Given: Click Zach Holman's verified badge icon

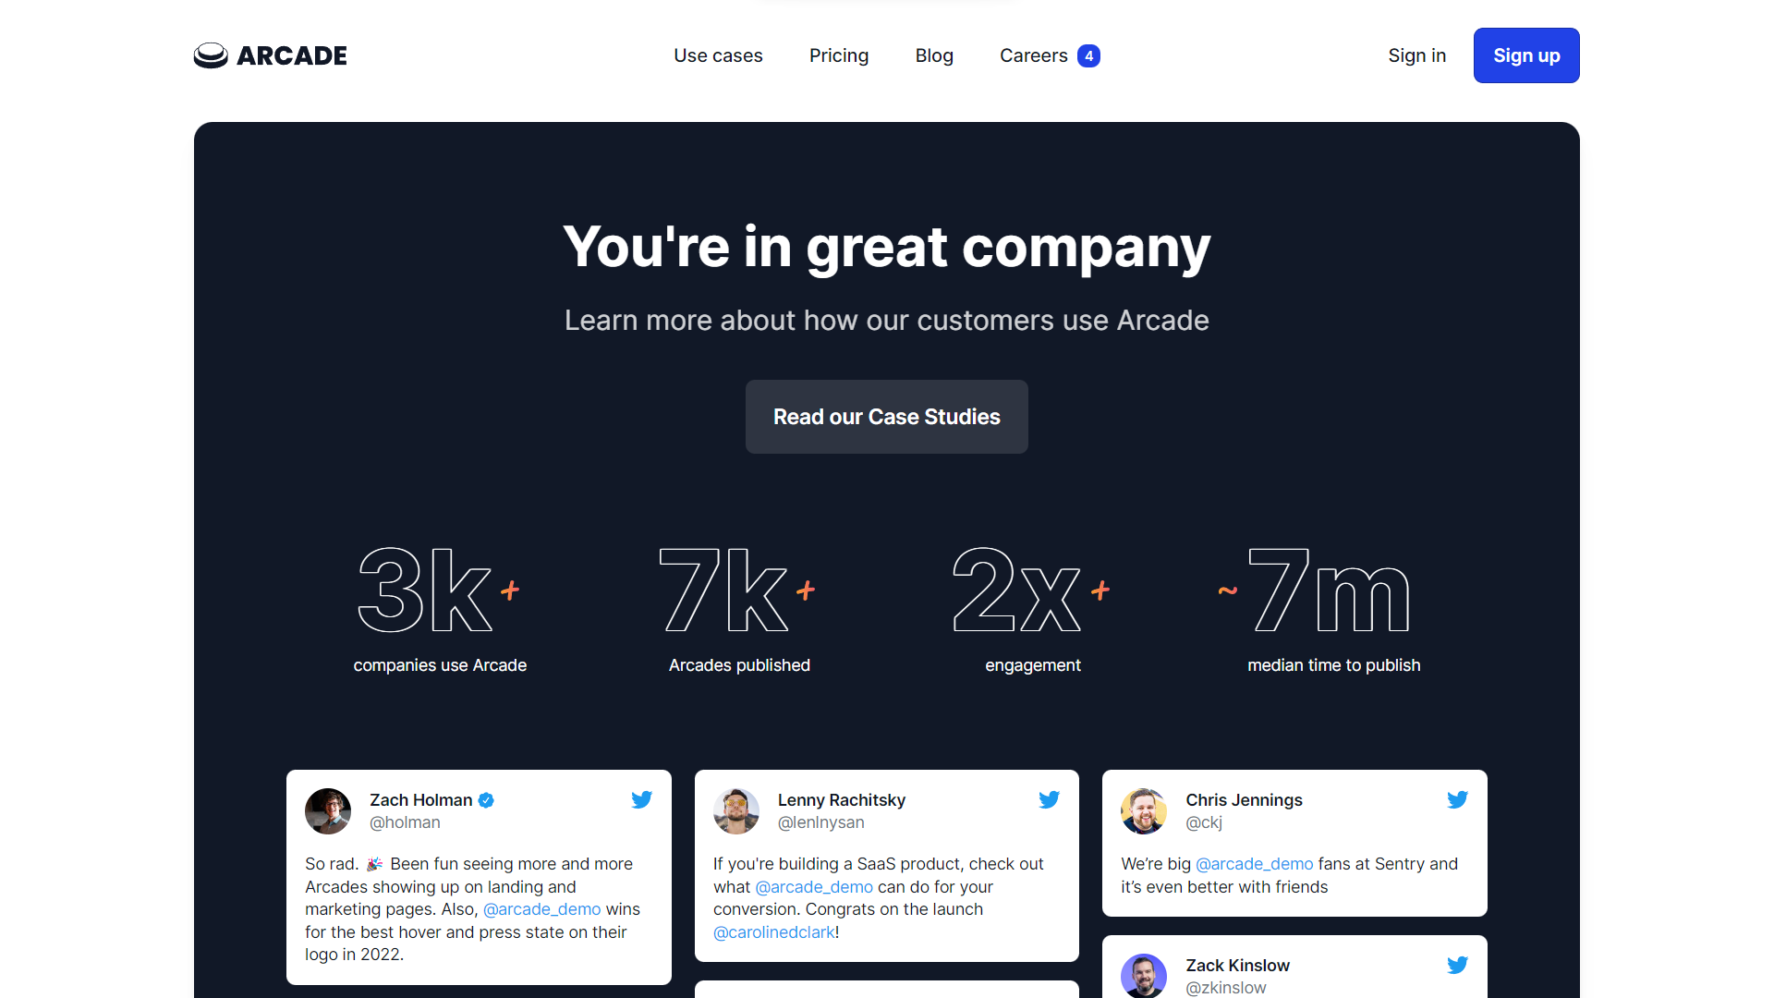Looking at the screenshot, I should [x=486, y=800].
